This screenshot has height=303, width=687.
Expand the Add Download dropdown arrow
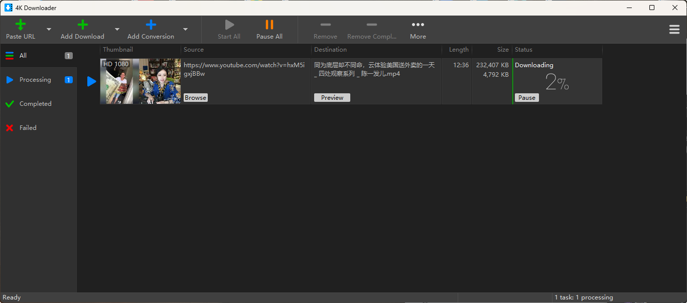[117, 30]
